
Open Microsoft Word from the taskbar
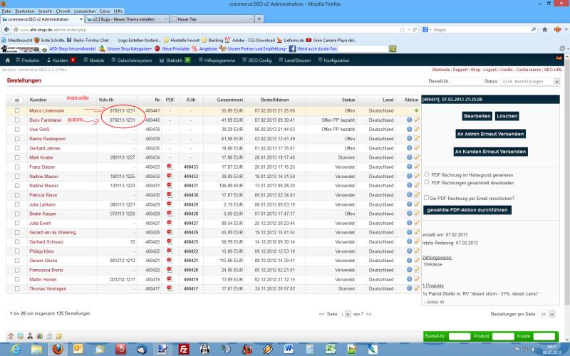289,349
